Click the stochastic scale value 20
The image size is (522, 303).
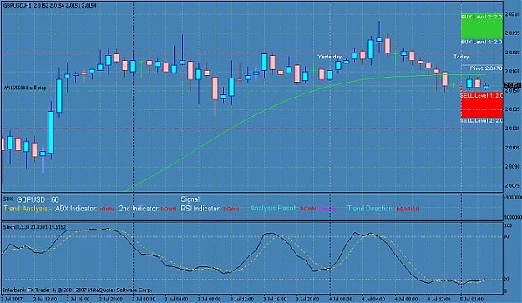[x=507, y=280]
